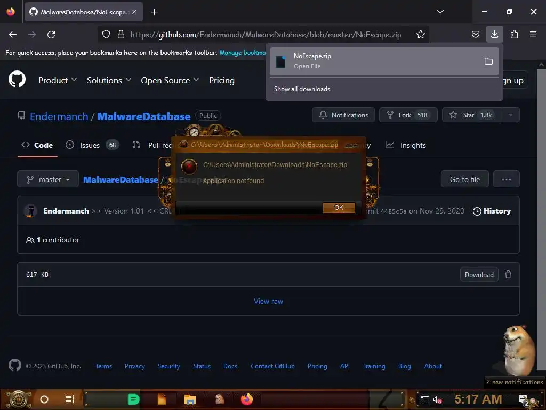Image resolution: width=546 pixels, height=410 pixels.
Task: Open the Pricing nav link
Action: tap(221, 80)
